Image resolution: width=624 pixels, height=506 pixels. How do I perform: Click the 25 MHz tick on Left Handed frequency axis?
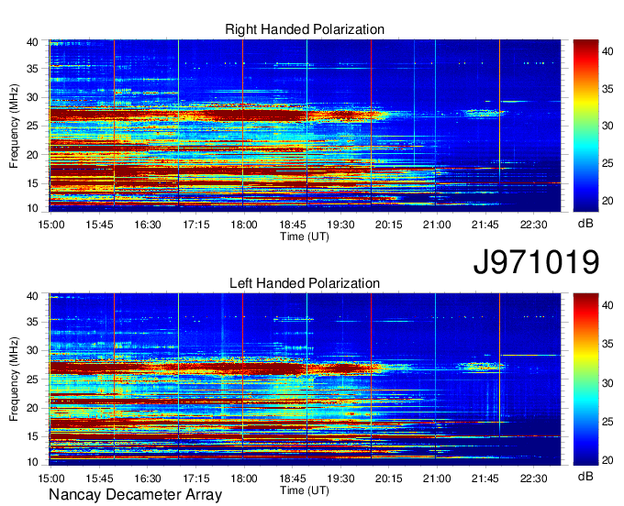[32, 379]
